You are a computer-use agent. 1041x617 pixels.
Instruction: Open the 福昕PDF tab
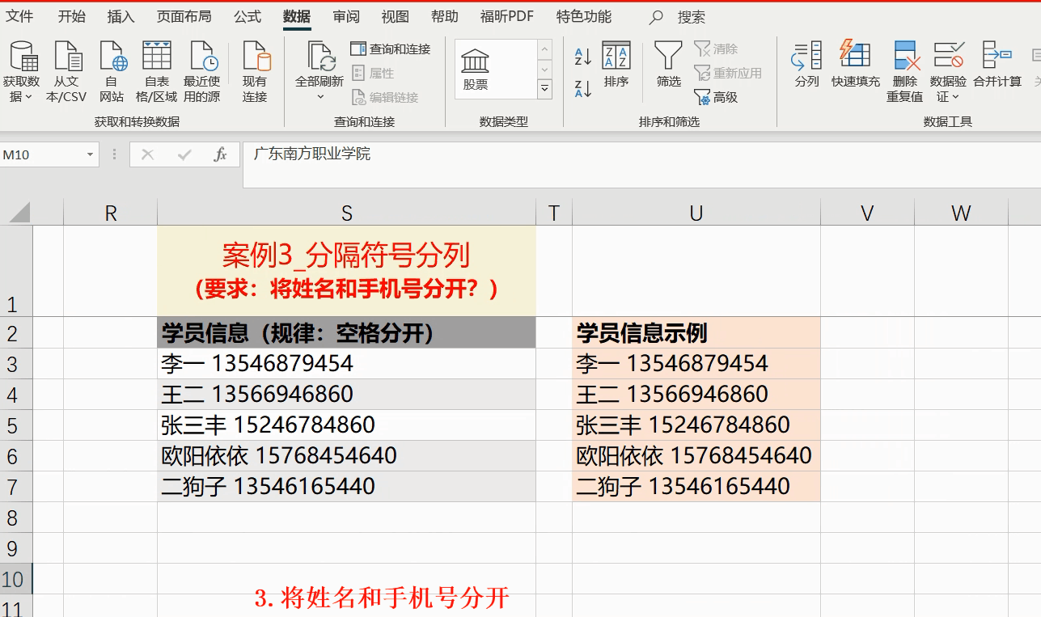click(507, 16)
